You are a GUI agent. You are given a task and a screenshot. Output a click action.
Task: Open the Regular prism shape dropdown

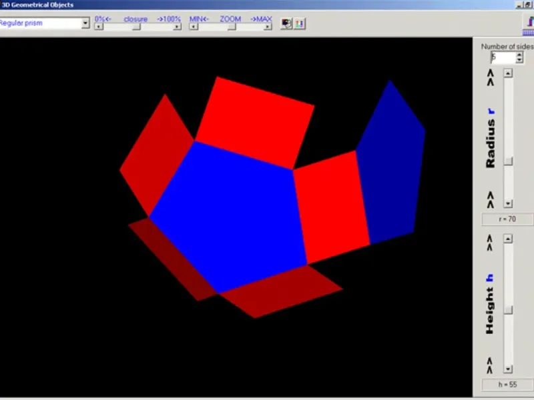click(85, 23)
